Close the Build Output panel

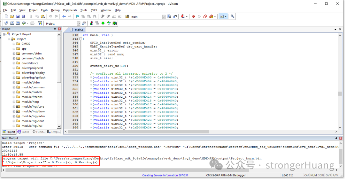341,138
